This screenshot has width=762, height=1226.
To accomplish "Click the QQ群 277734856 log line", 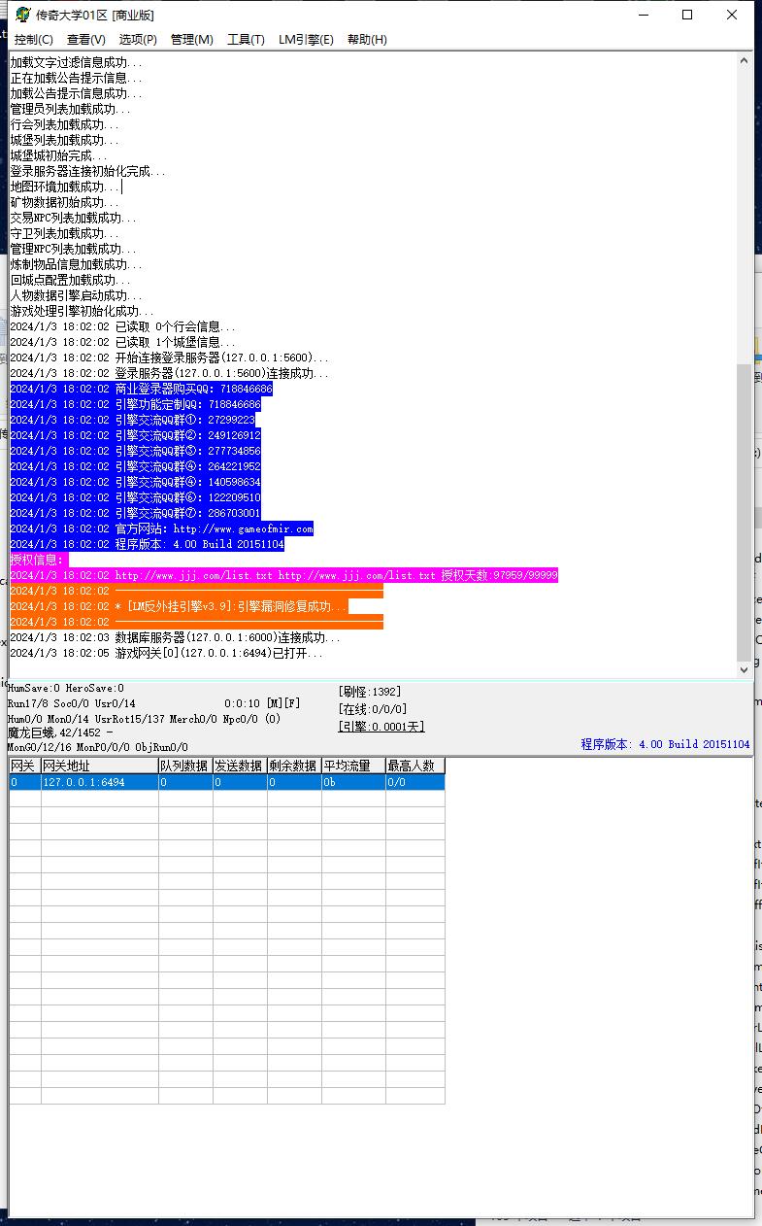I will click(x=136, y=452).
